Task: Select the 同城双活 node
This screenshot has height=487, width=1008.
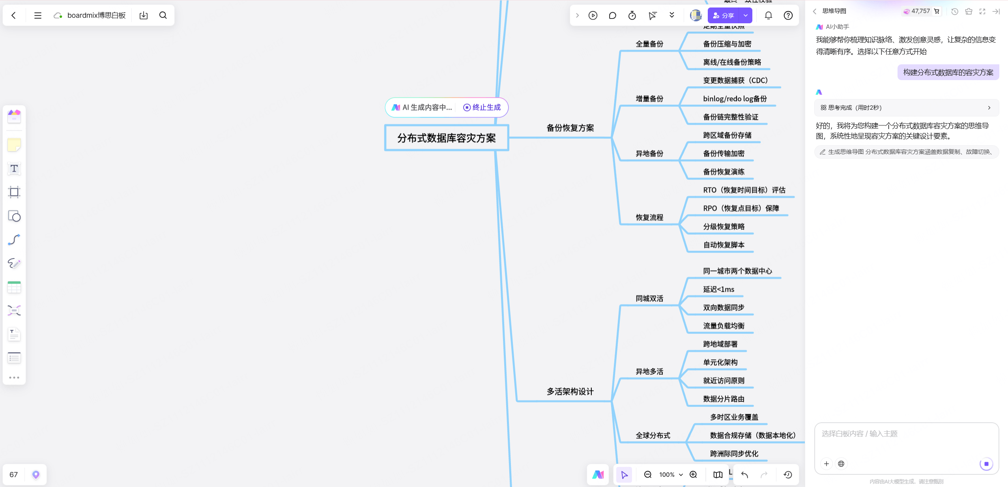Action: [x=649, y=298]
